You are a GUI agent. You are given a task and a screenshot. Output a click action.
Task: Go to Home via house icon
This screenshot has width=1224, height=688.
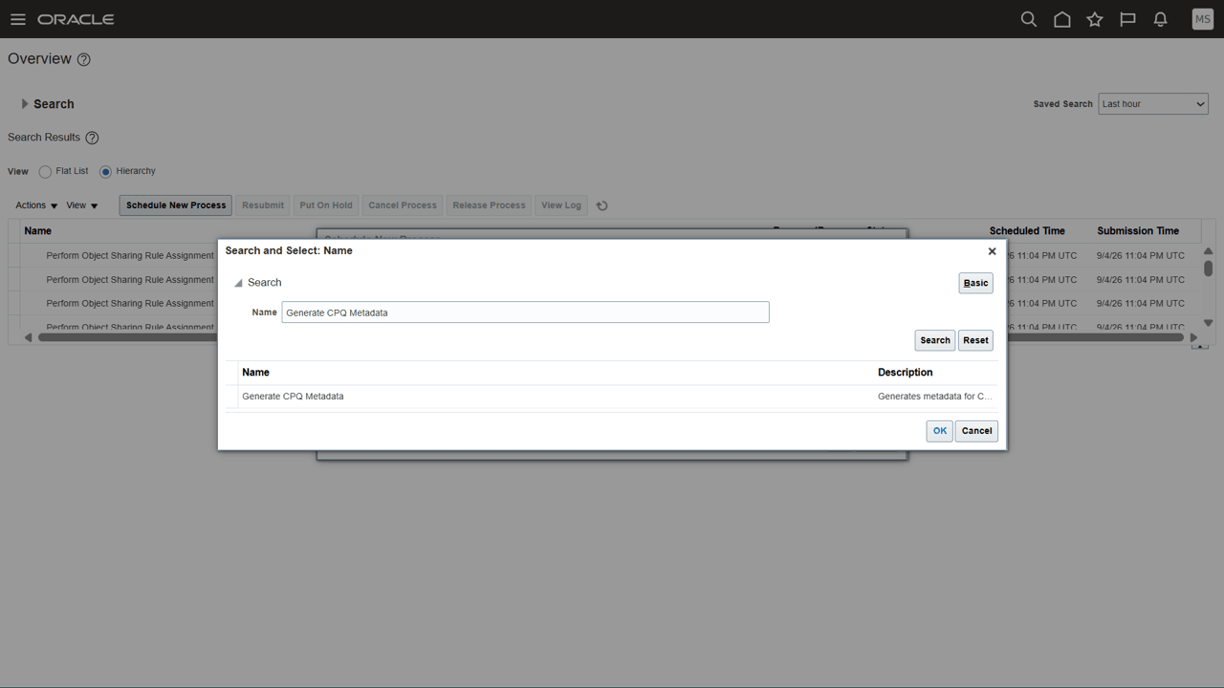click(1061, 19)
